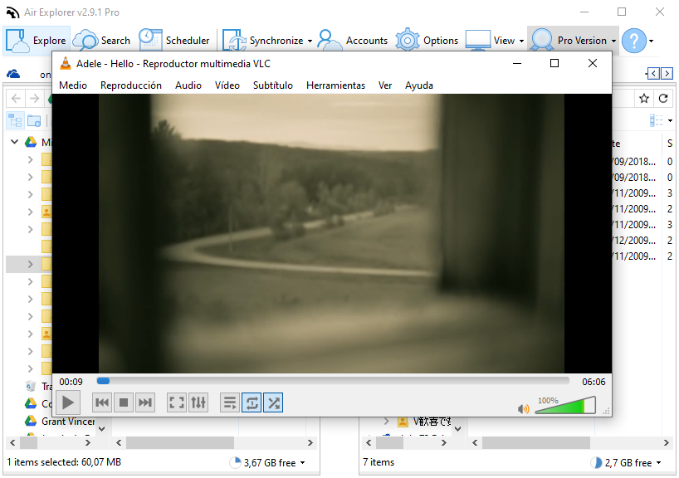This screenshot has width=679, height=478.
Task: Click the VLC cone title icon
Action: (x=66, y=63)
